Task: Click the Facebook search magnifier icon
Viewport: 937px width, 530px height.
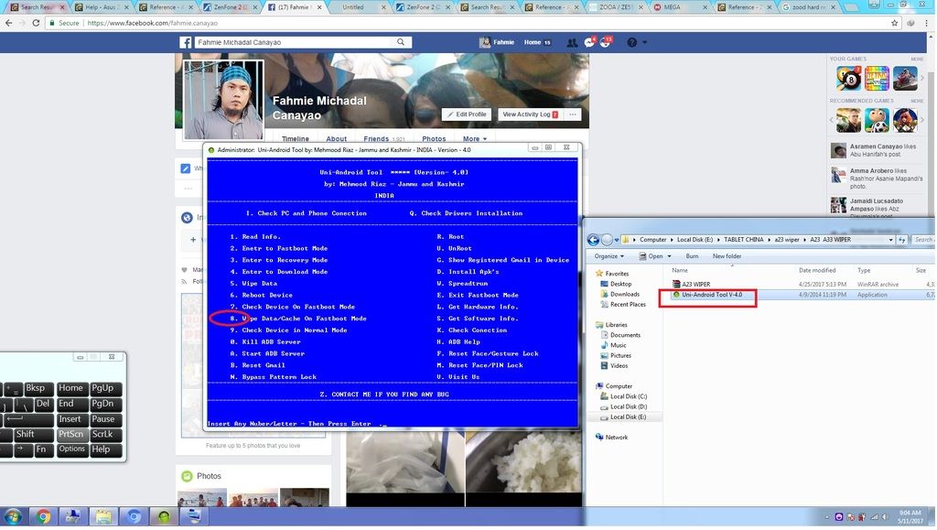Action: pos(401,42)
